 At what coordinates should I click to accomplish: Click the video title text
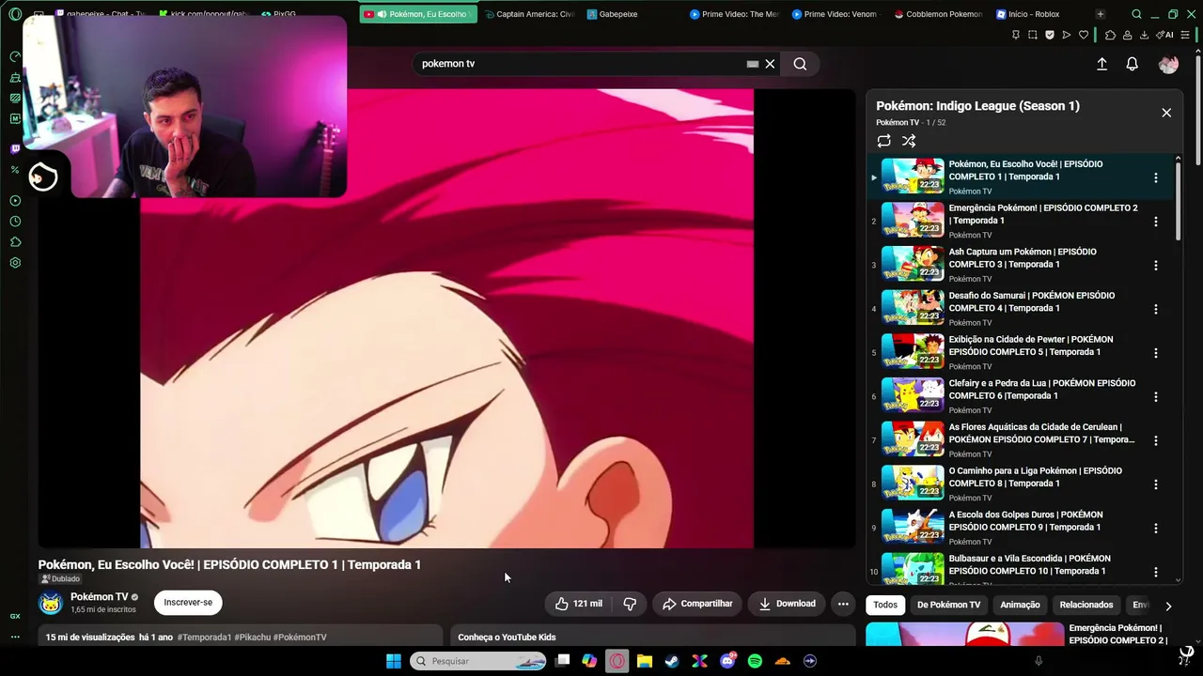click(x=229, y=564)
